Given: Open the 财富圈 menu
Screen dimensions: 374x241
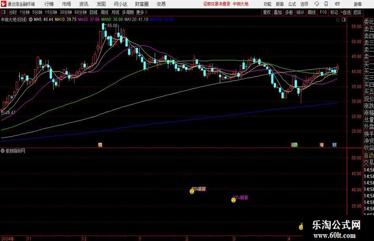Looking at the screenshot, I should point(142,4).
